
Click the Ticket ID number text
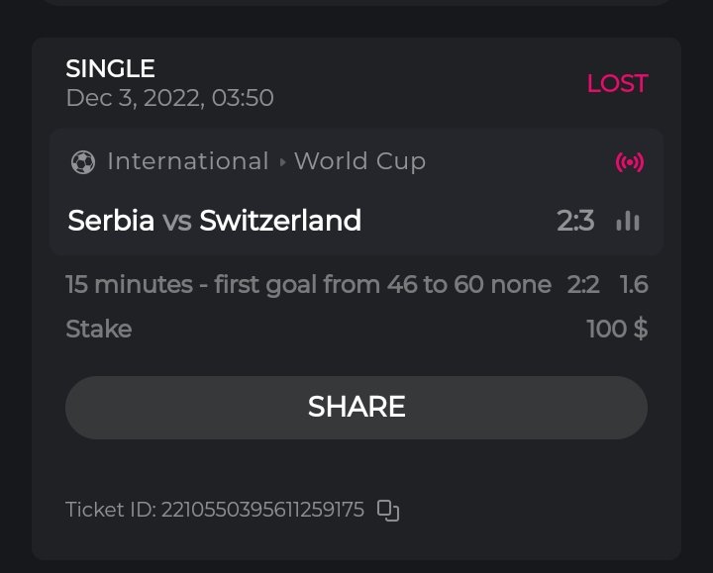(x=214, y=511)
